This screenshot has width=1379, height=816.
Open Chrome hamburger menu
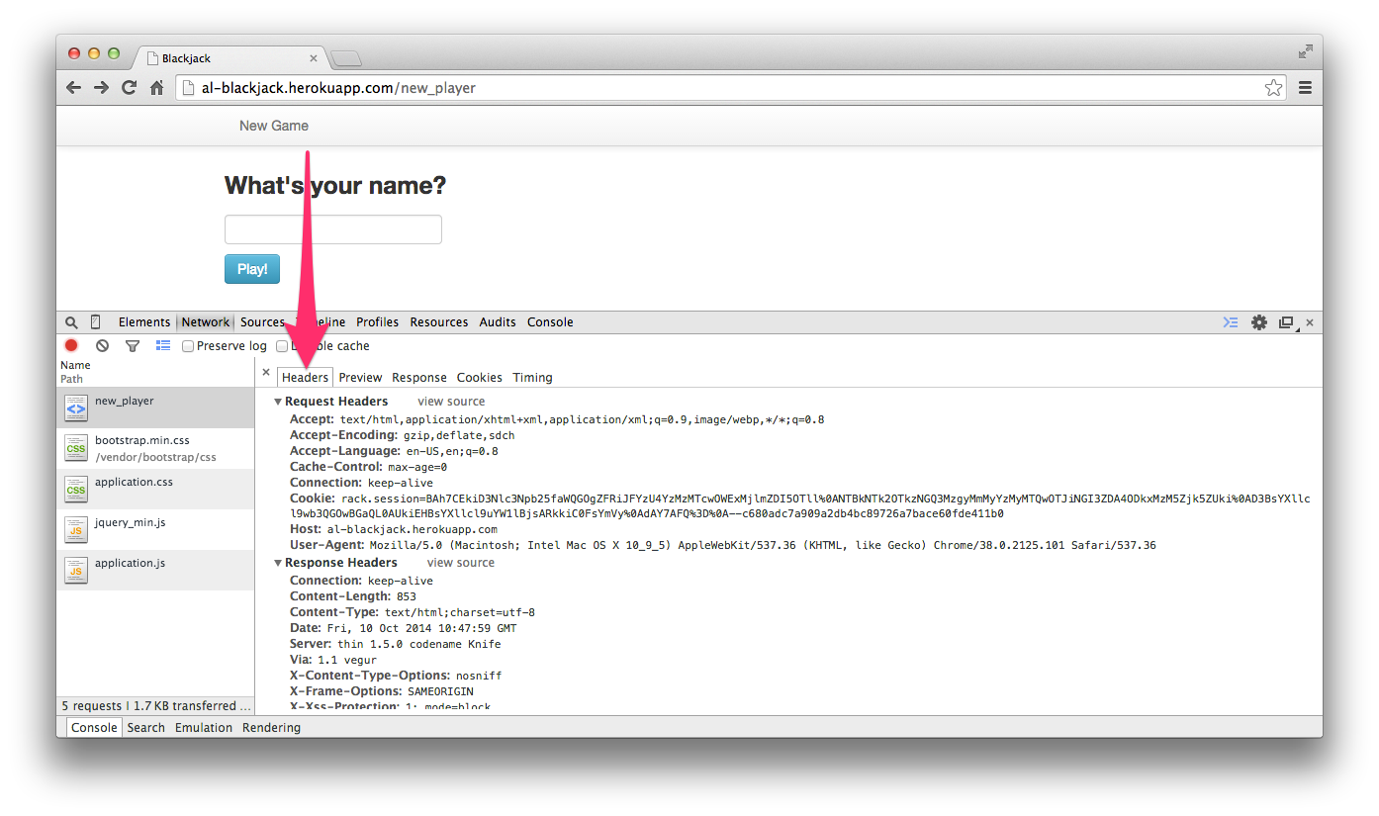coord(1305,88)
